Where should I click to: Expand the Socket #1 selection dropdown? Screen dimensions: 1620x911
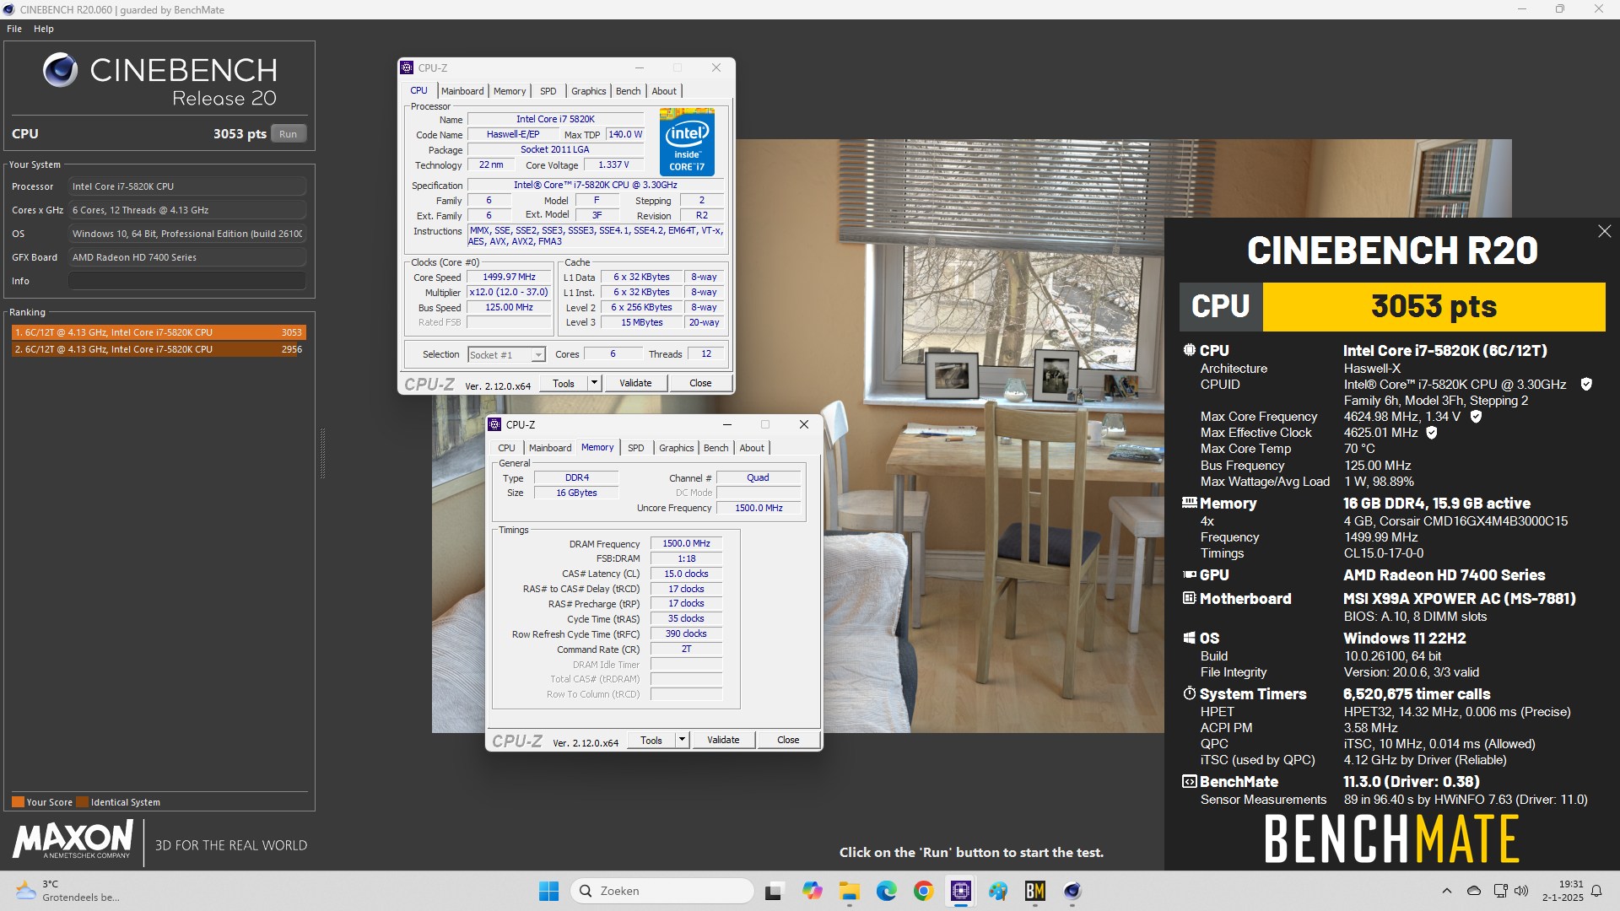tap(537, 355)
